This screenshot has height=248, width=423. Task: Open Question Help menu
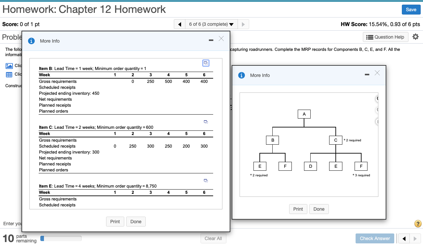[x=386, y=37]
